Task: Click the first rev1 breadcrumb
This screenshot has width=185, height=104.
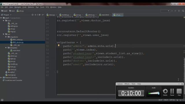Action: (x=4, y=11)
